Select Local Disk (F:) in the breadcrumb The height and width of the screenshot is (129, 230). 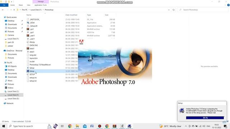tap(36, 10)
